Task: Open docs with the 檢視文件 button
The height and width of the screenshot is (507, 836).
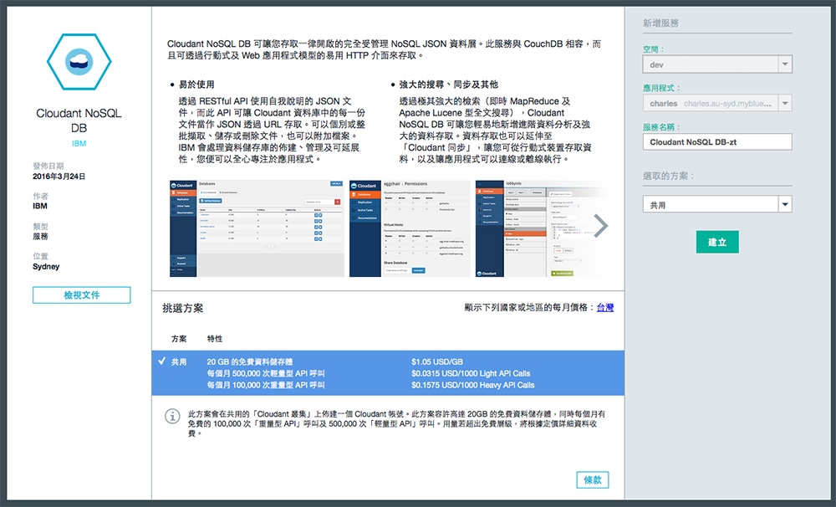Action: pyautogui.click(x=82, y=295)
